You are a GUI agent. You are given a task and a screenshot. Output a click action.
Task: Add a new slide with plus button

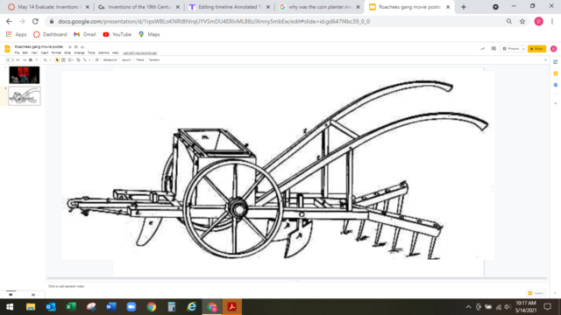[8, 60]
